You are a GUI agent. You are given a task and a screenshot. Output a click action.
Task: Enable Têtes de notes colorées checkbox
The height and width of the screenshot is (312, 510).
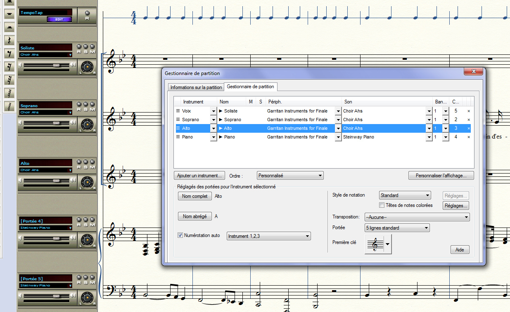pyautogui.click(x=382, y=205)
